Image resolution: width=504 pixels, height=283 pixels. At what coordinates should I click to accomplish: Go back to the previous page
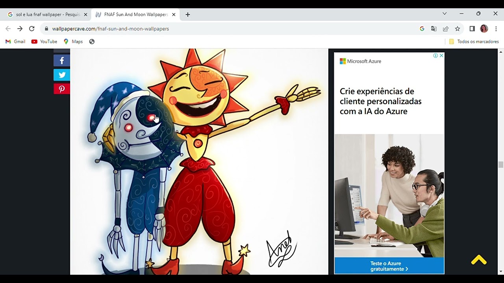(x=8, y=29)
